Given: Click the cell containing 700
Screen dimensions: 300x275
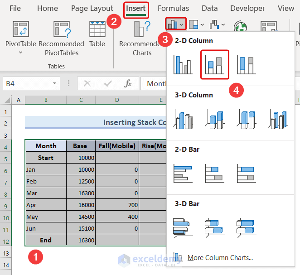Looking at the screenshot, I should pos(117,205).
